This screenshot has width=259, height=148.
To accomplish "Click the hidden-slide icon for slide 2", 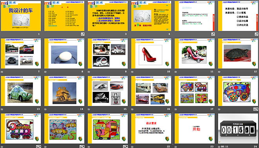I will click(82, 34).
